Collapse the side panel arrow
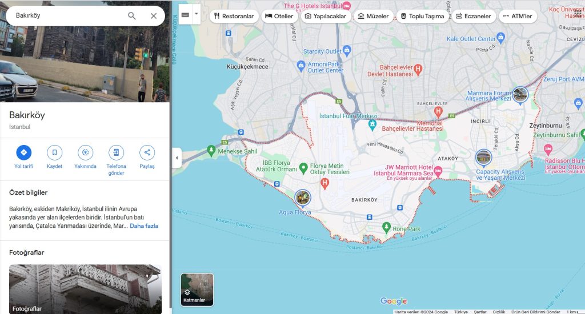The image size is (585, 314). point(177,158)
